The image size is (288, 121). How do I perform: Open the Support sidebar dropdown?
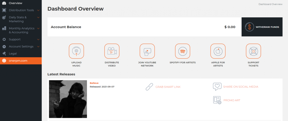[x=38, y=39]
